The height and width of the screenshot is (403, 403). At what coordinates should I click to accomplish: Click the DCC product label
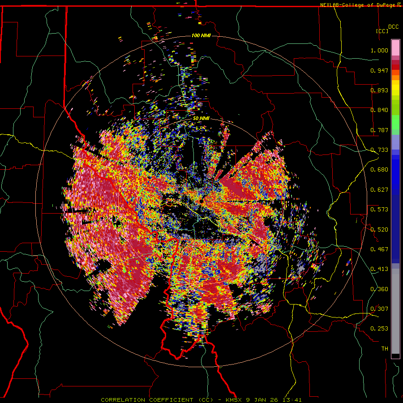click(x=393, y=27)
